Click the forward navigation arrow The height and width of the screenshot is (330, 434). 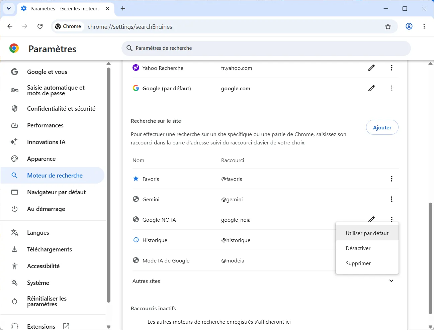click(x=25, y=26)
